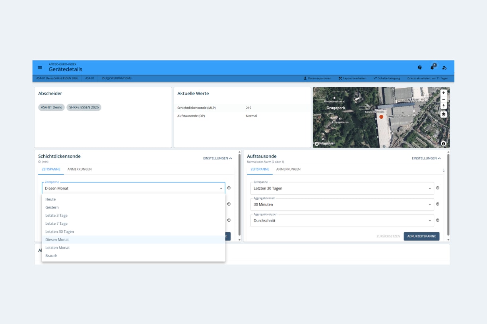This screenshot has height=324, width=487.
Task: Open notifications bell with badge
Action: [433, 67]
